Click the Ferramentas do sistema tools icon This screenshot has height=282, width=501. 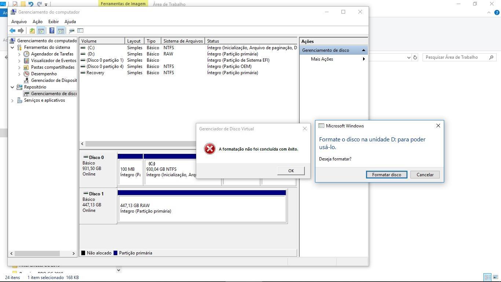click(x=19, y=47)
